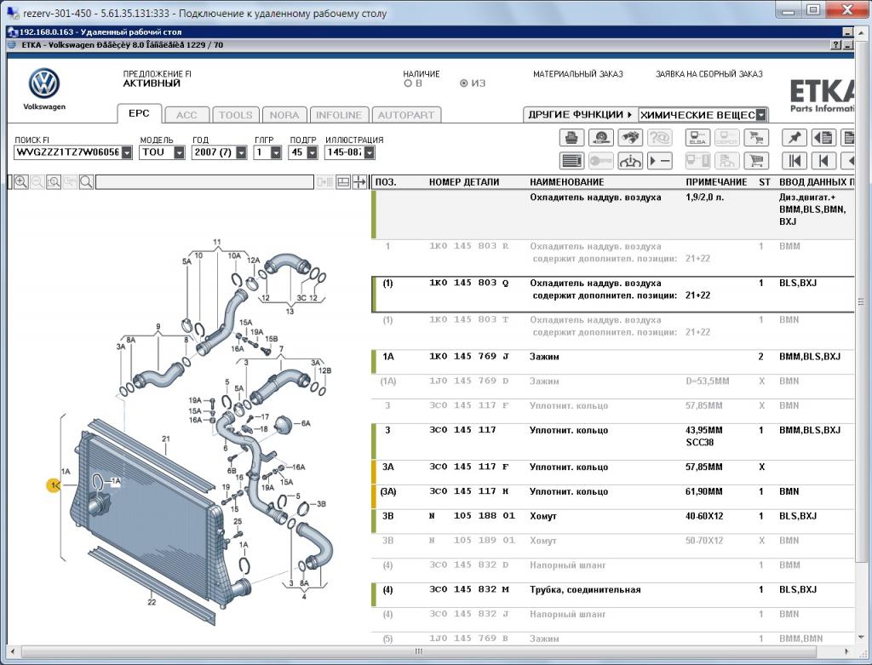Jump to first illustration with bar-arrow icon
The height and width of the screenshot is (665, 872).
[795, 161]
